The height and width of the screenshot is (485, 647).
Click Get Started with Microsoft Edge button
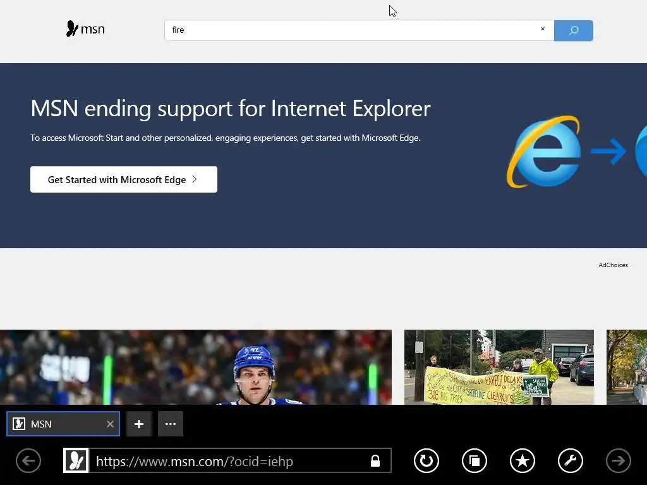[x=124, y=179]
